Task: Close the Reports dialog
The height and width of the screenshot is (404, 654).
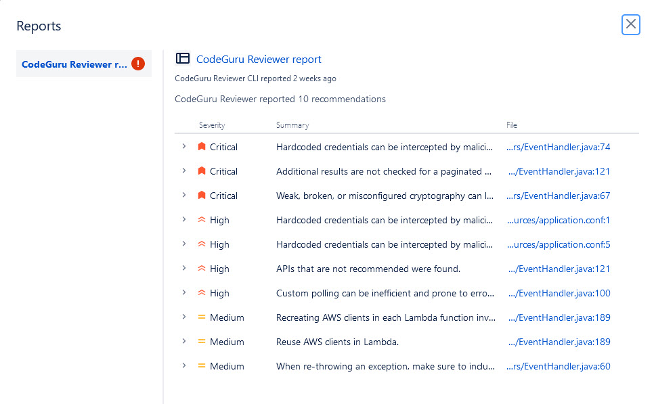Action: 631,24
